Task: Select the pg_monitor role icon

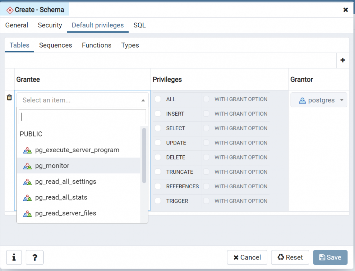Action: click(x=27, y=166)
